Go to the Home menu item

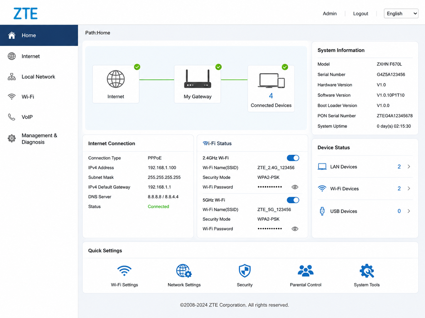coord(39,35)
